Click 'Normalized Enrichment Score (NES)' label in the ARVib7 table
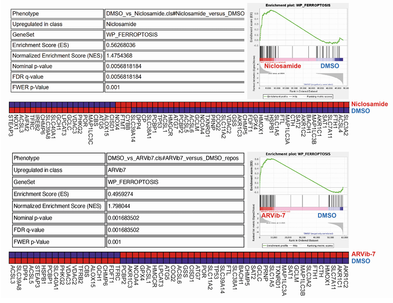393x303 pixels. [x=58, y=206]
